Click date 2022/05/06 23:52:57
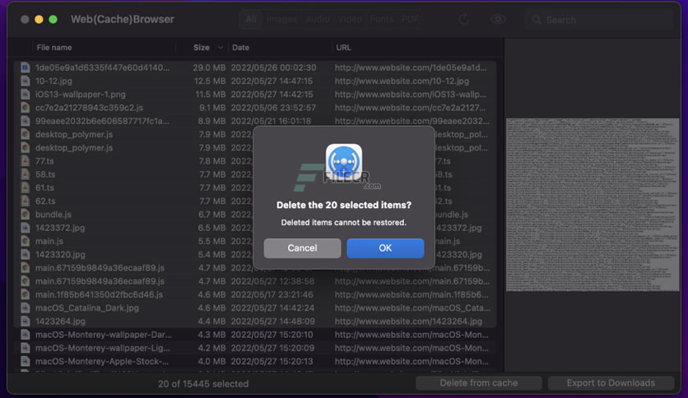The width and height of the screenshot is (688, 398). [273, 108]
